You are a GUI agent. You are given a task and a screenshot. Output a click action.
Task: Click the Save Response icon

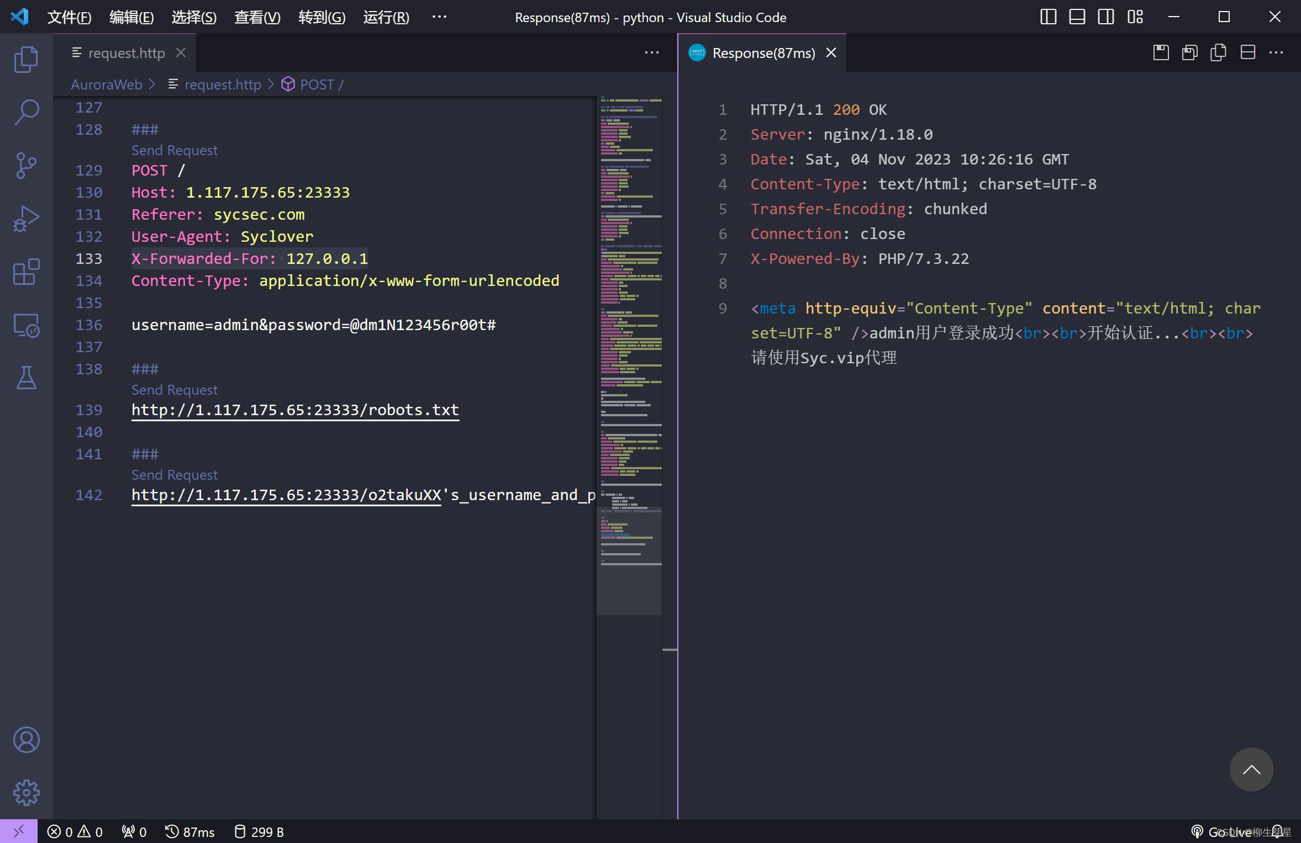click(1161, 53)
